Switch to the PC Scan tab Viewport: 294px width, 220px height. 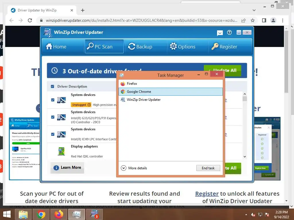[104, 46]
